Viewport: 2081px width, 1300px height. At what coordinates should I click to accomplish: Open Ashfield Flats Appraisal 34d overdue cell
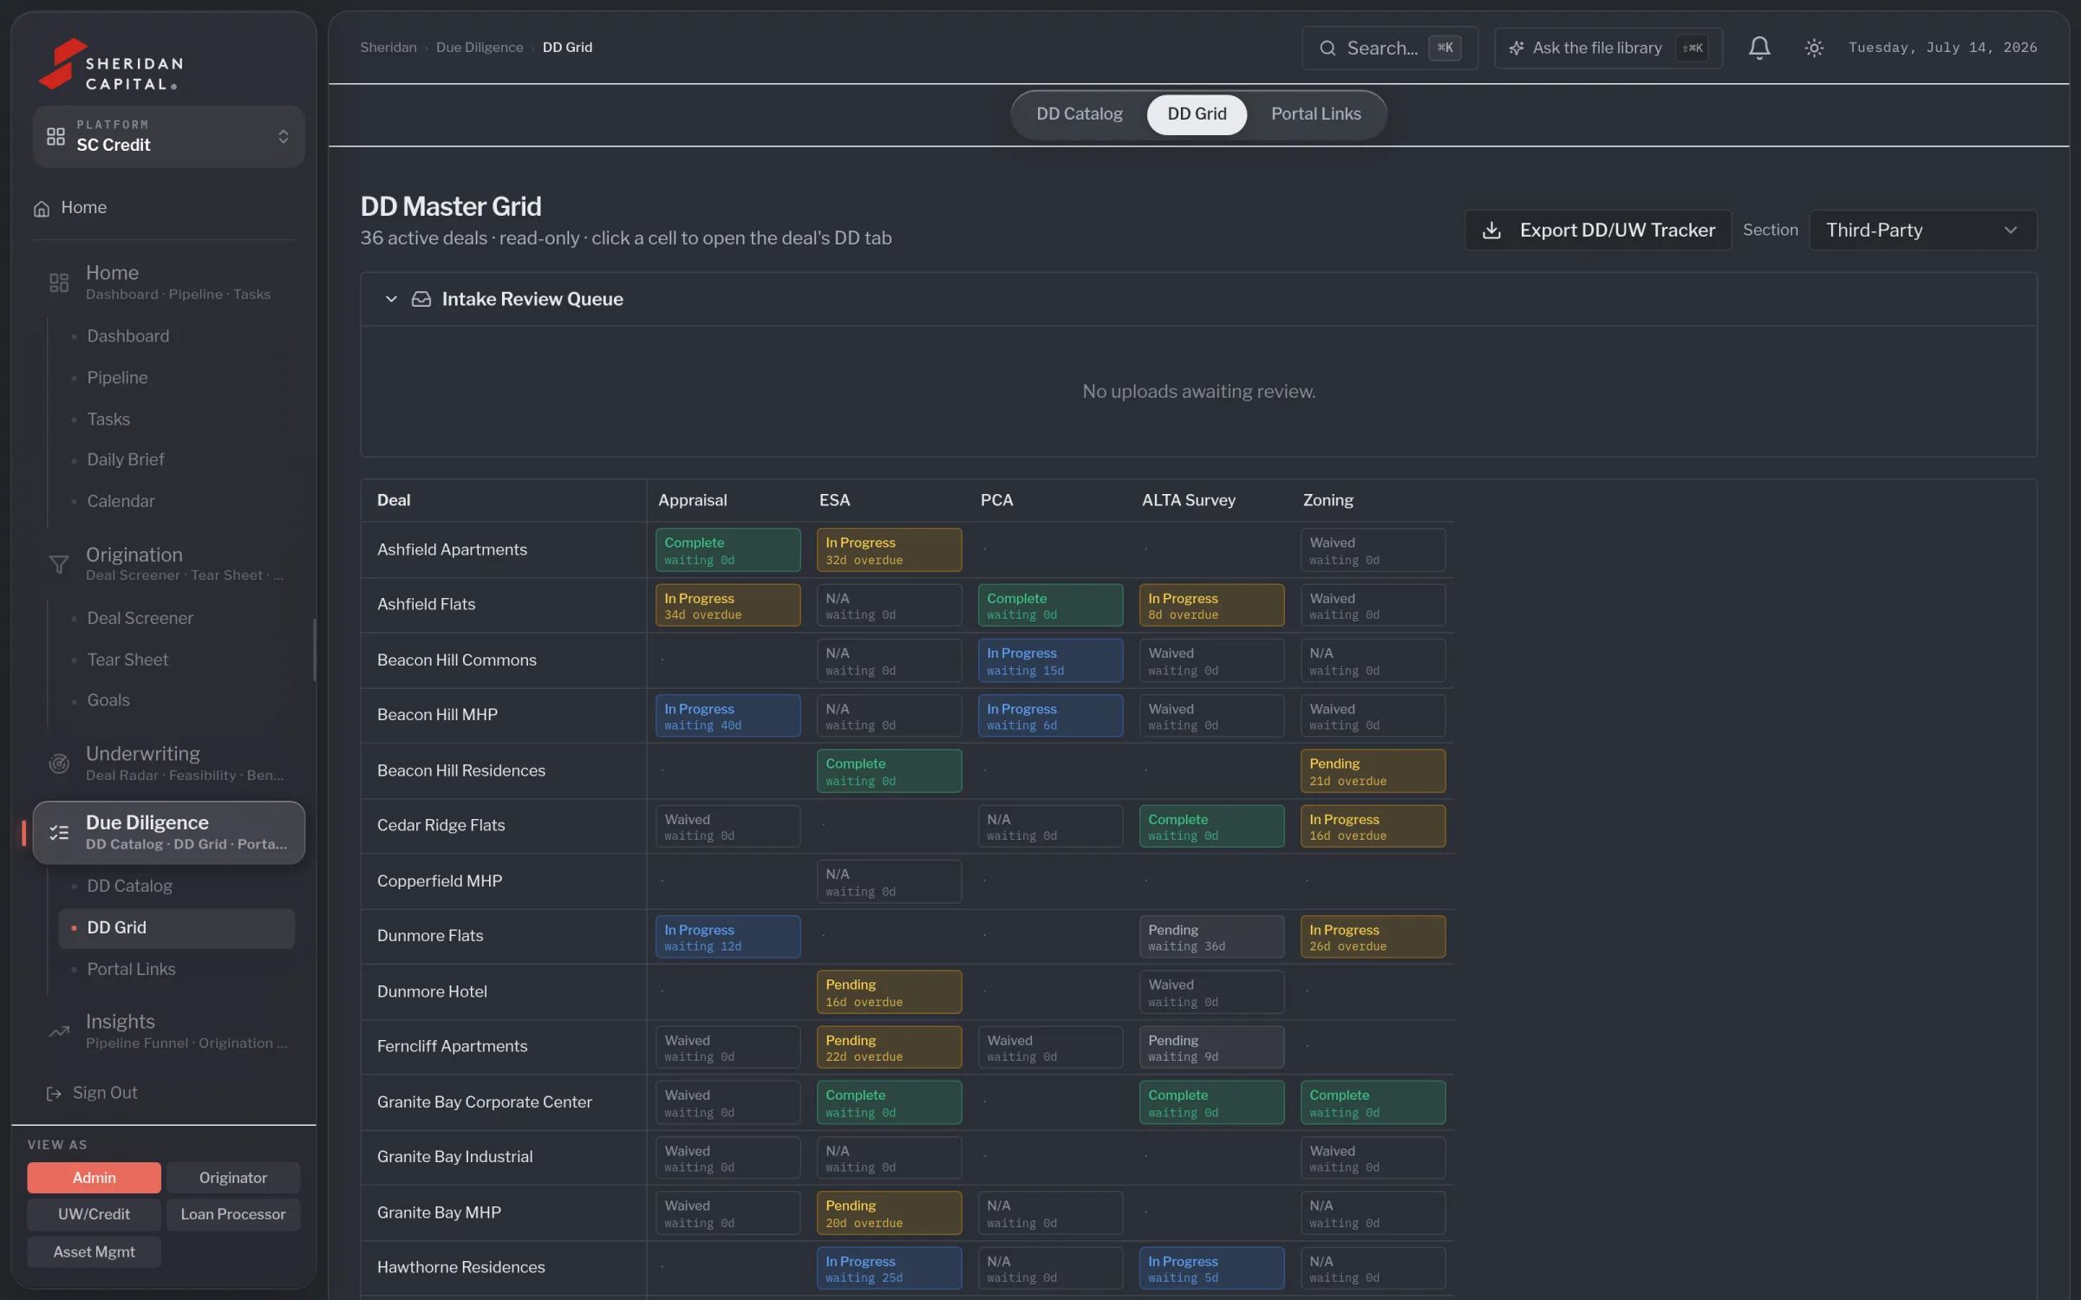pyautogui.click(x=727, y=605)
